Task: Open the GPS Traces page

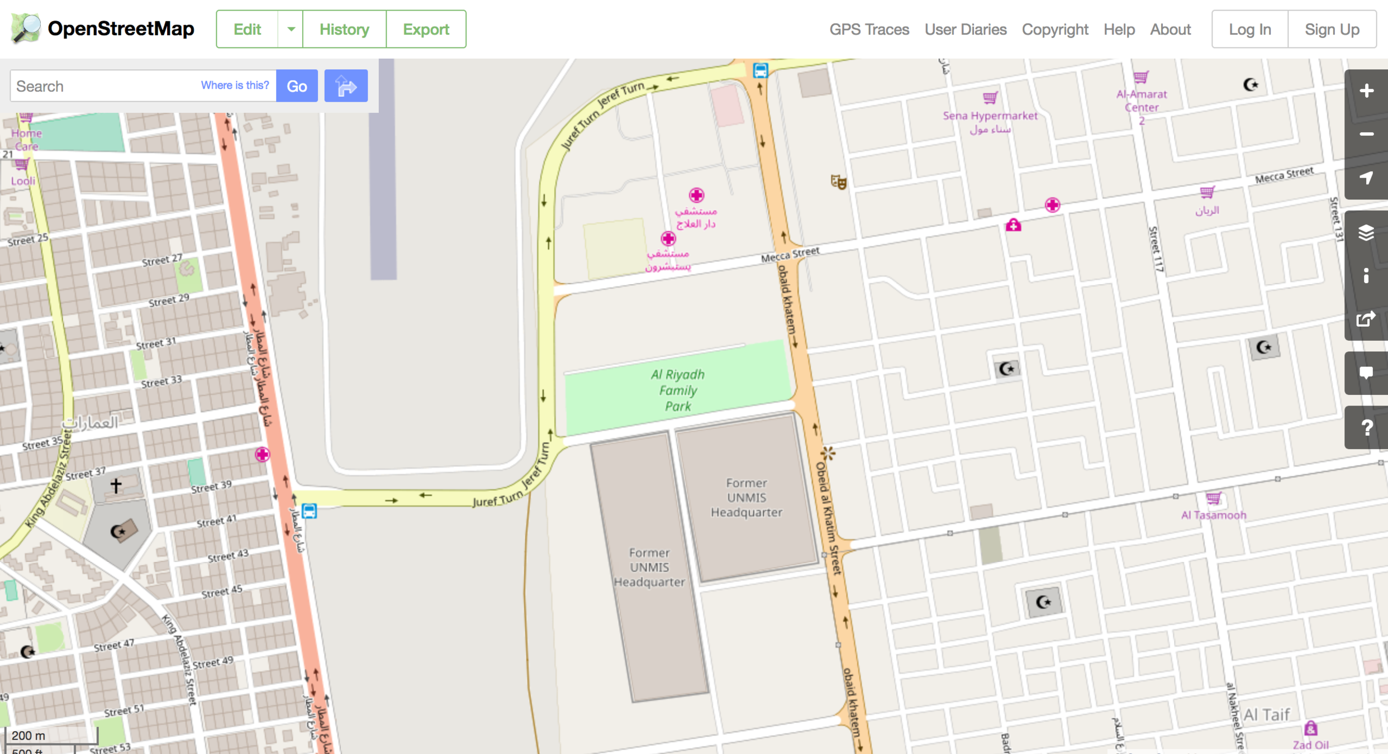Action: [869, 29]
